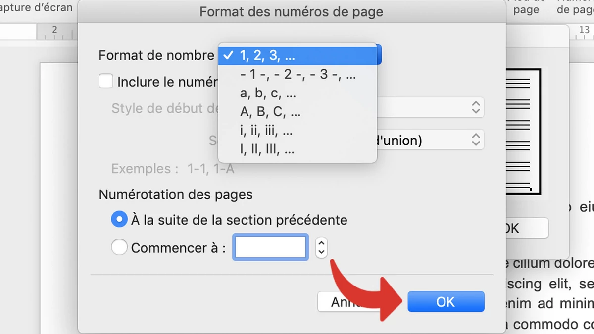Select the "Commencer à" radio button
This screenshot has height=334, width=594.
(x=119, y=247)
